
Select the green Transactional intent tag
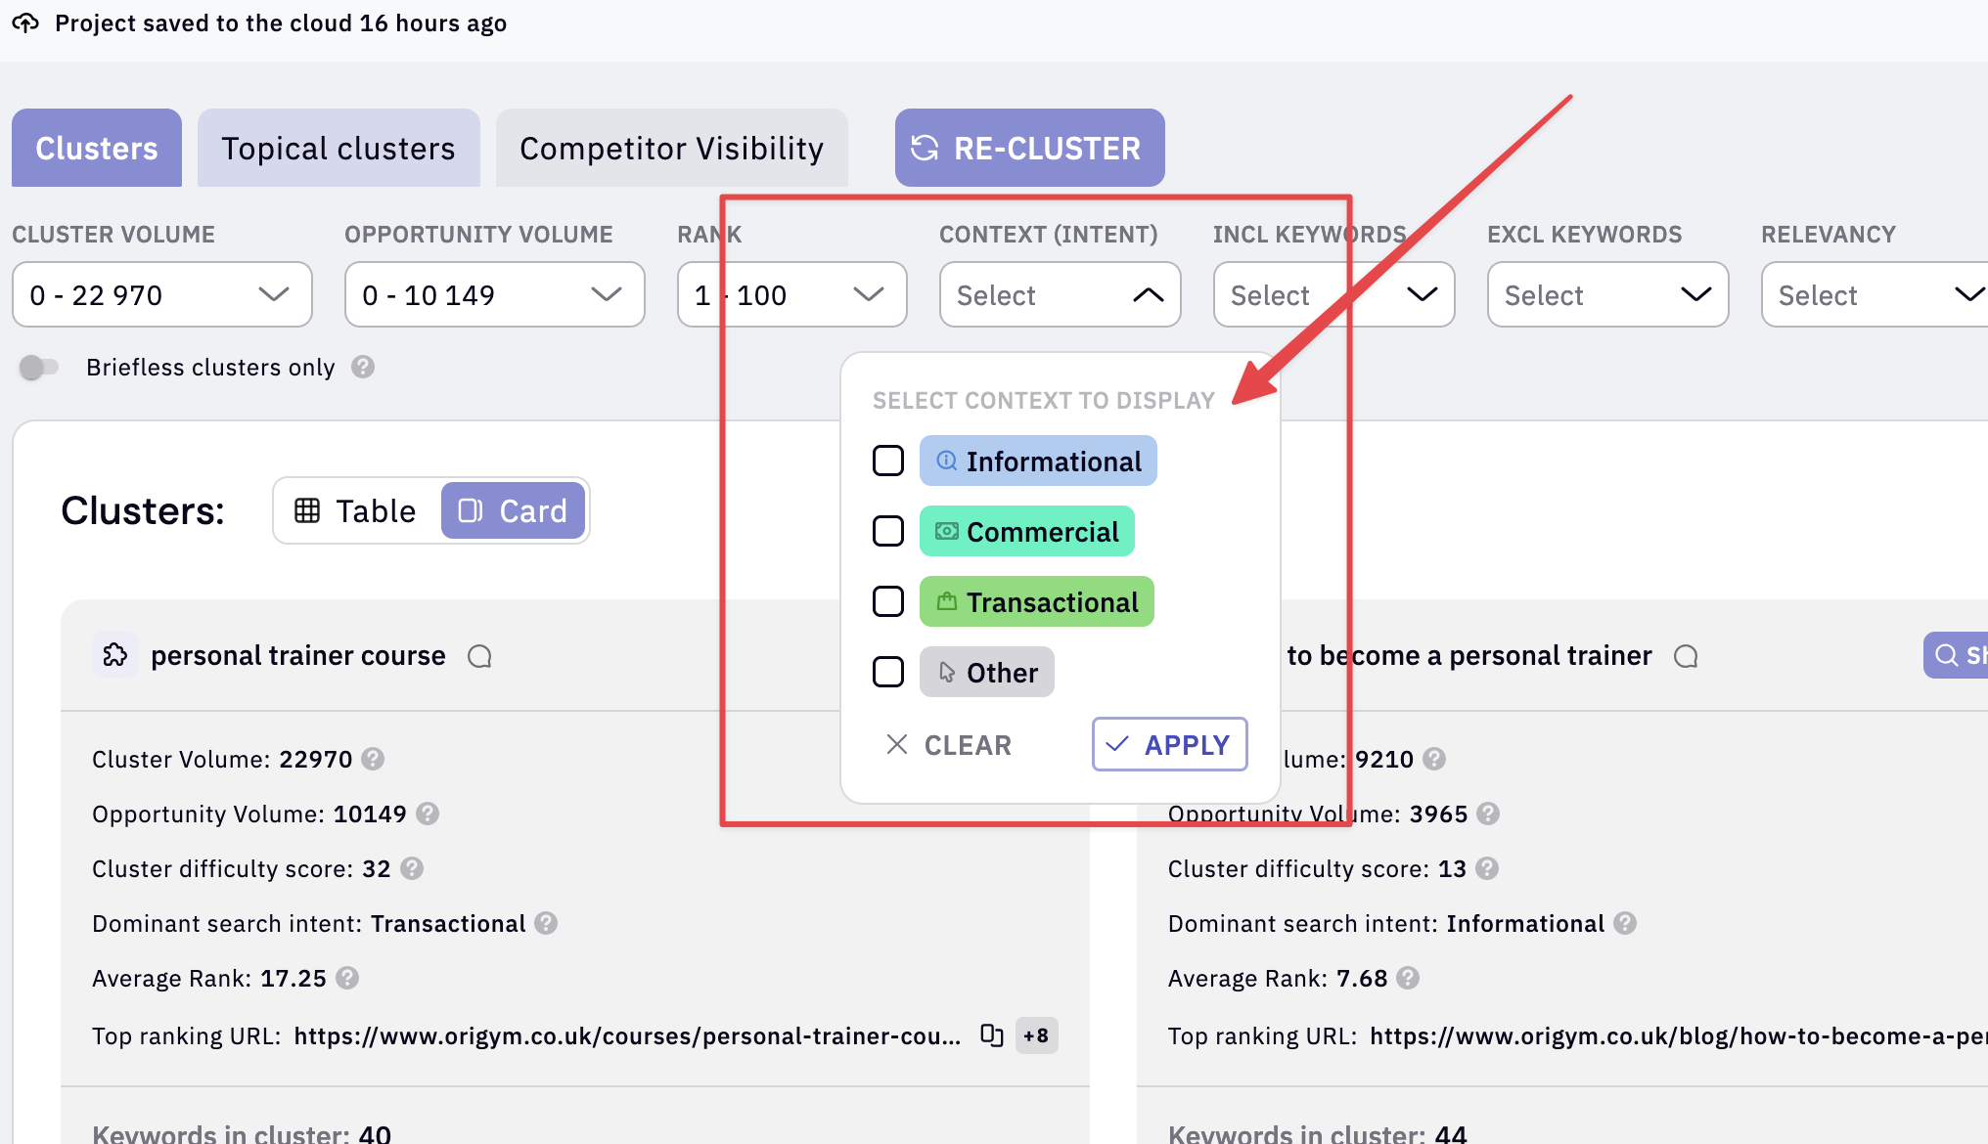1036,602
